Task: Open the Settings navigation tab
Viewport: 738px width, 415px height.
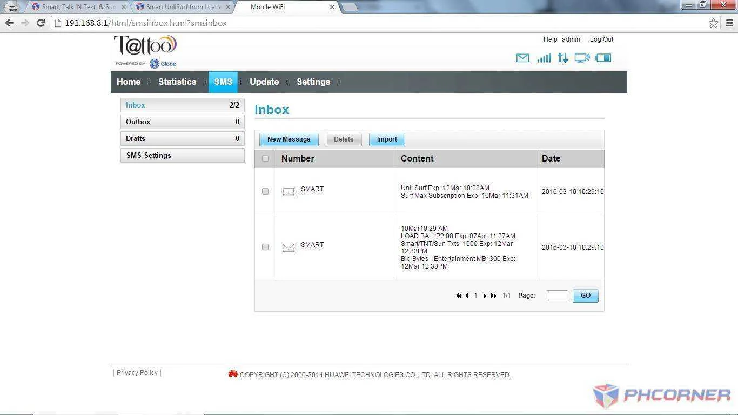Action: pos(313,82)
